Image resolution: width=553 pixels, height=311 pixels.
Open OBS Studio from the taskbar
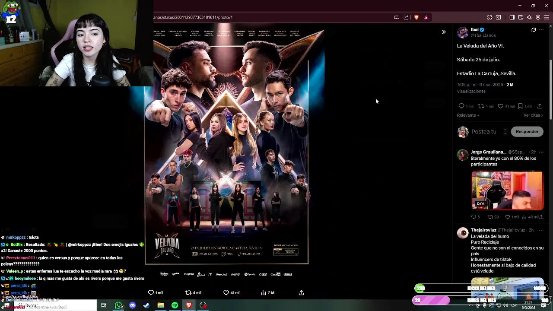(x=203, y=305)
